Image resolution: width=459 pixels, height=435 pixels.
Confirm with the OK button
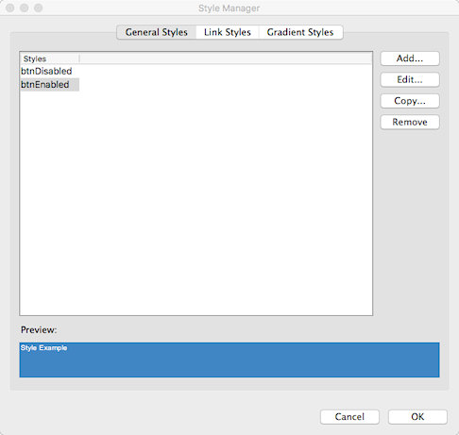tap(417, 417)
